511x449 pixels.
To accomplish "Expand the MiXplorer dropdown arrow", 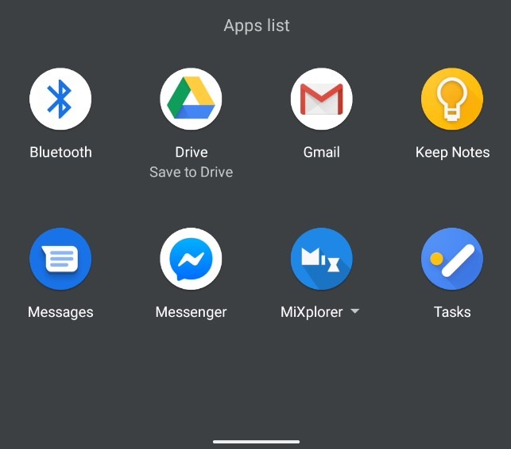I will [355, 311].
